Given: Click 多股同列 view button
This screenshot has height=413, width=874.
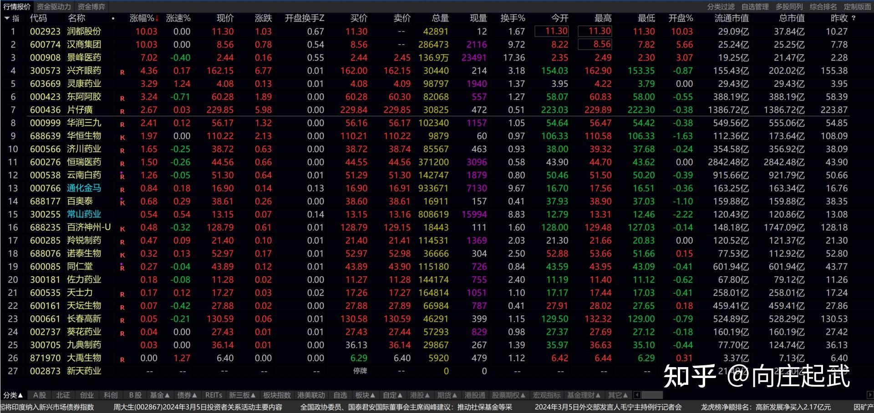Looking at the screenshot, I should [x=789, y=6].
